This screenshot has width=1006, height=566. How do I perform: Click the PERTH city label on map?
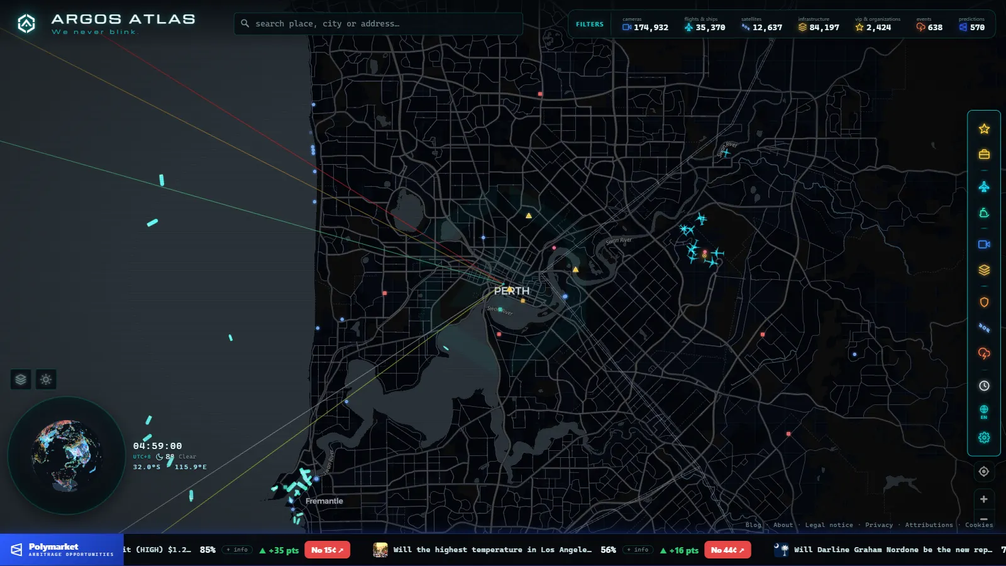point(512,291)
